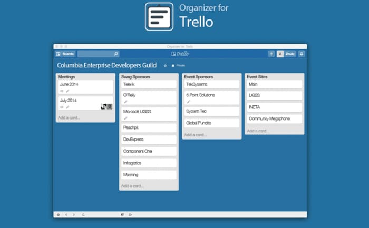Click the pencil icon on 5 Point Solutions card
The image size is (369, 228).
point(188,102)
